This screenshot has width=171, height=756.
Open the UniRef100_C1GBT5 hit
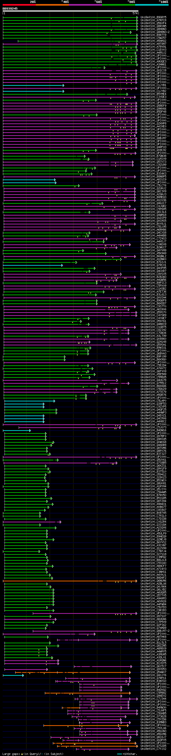153,327
